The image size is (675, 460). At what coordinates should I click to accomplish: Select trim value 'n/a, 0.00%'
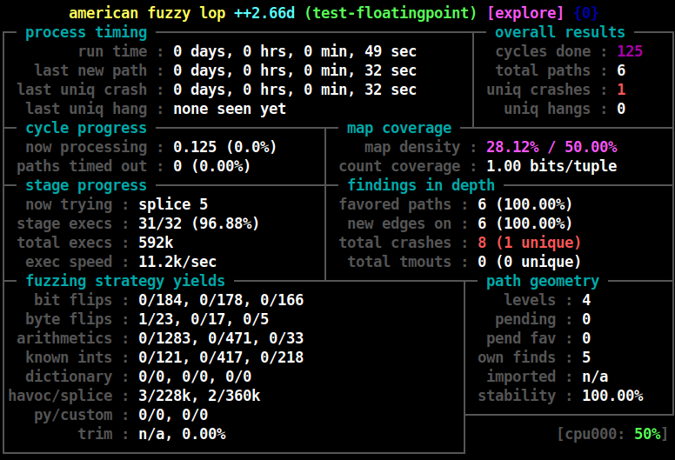[x=182, y=434]
